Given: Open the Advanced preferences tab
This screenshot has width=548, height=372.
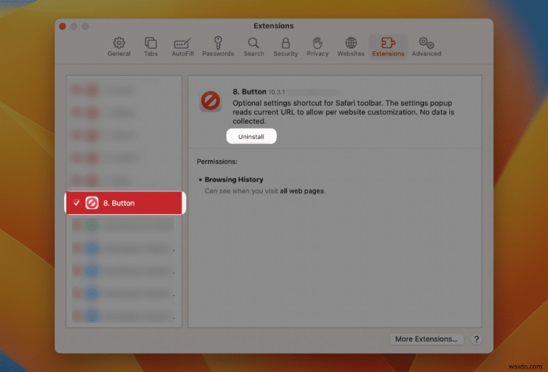Looking at the screenshot, I should [x=426, y=46].
